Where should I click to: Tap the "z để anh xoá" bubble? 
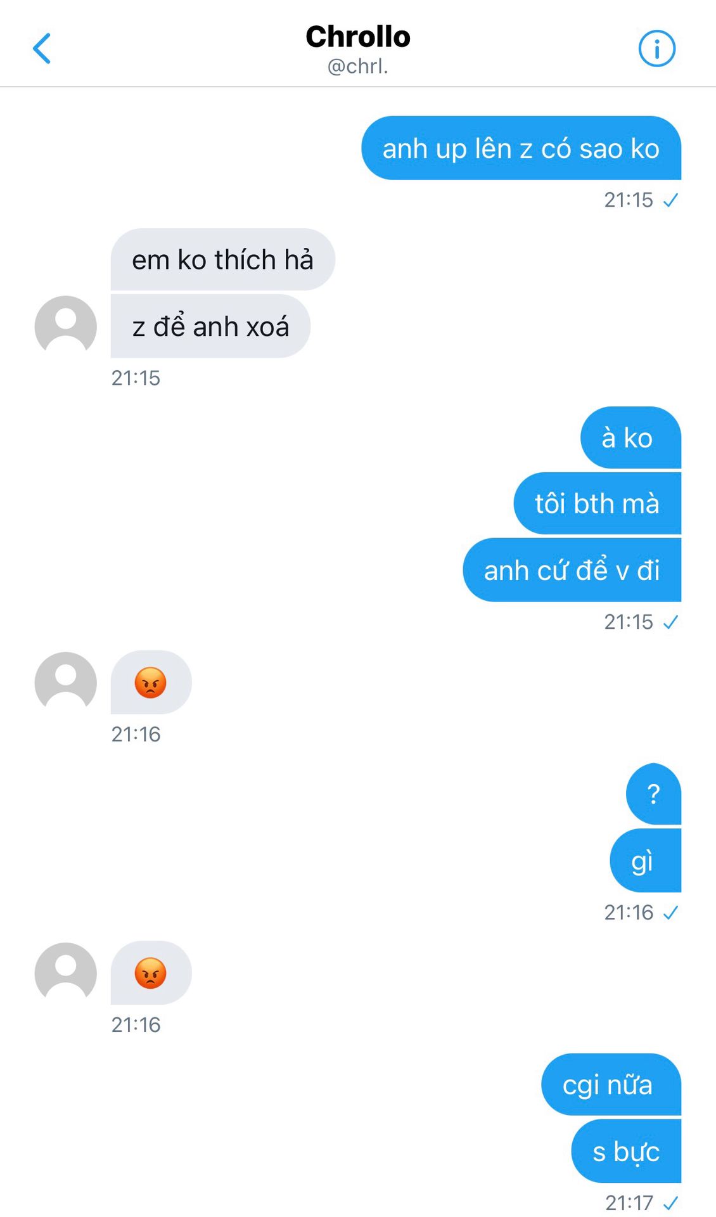pyautogui.click(x=210, y=326)
